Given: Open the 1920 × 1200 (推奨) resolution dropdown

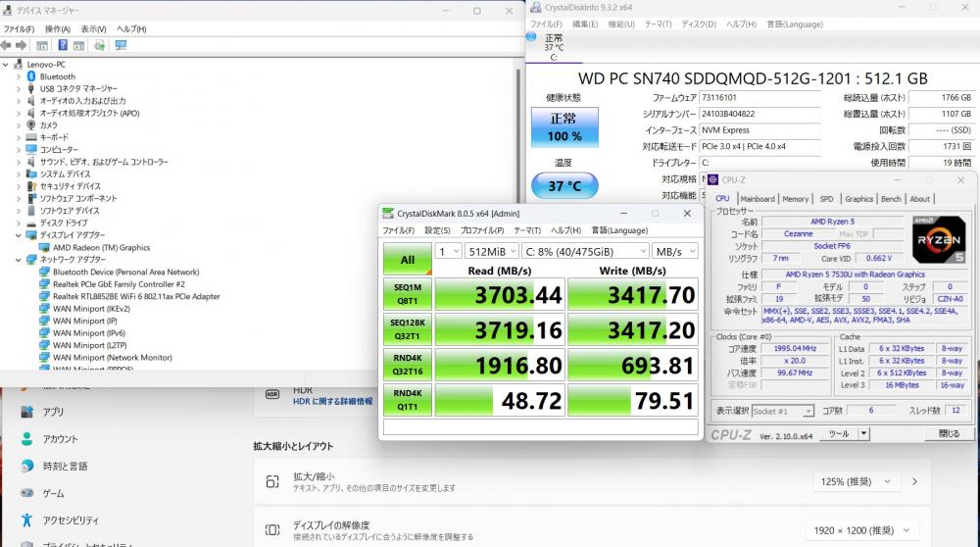Looking at the screenshot, I should pos(860,530).
